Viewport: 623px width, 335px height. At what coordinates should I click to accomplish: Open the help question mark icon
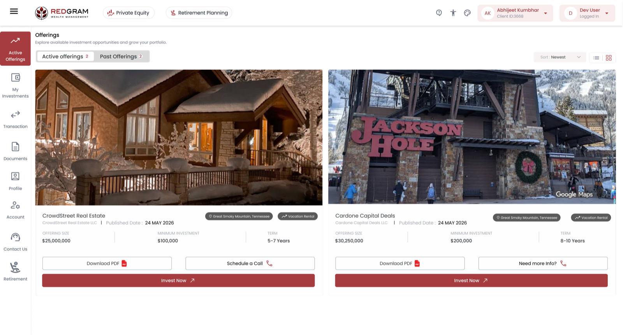[x=439, y=13]
